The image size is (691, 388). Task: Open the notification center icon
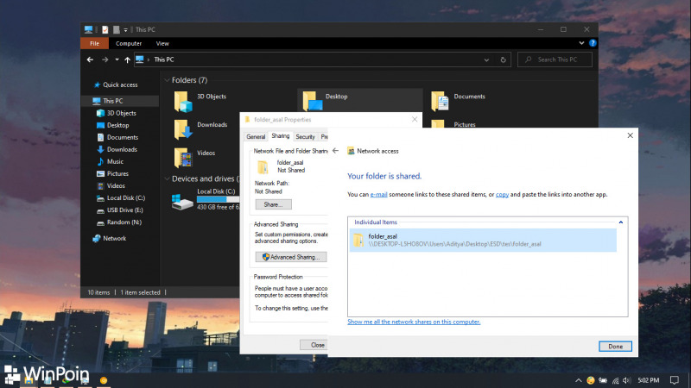pos(675,380)
